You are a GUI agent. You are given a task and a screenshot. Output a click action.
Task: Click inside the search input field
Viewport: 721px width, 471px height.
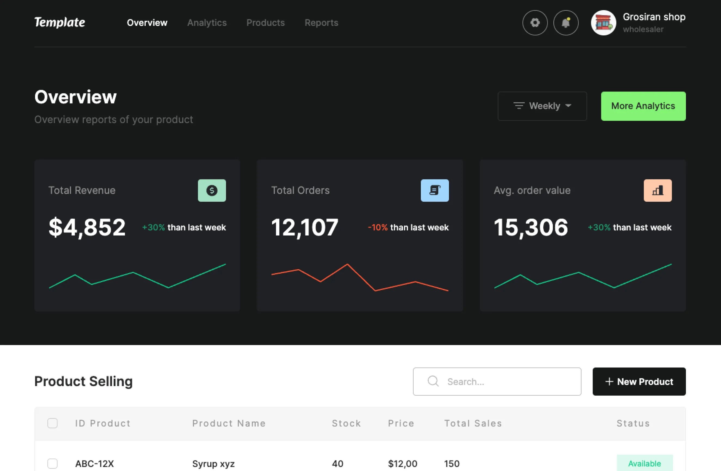click(x=497, y=382)
